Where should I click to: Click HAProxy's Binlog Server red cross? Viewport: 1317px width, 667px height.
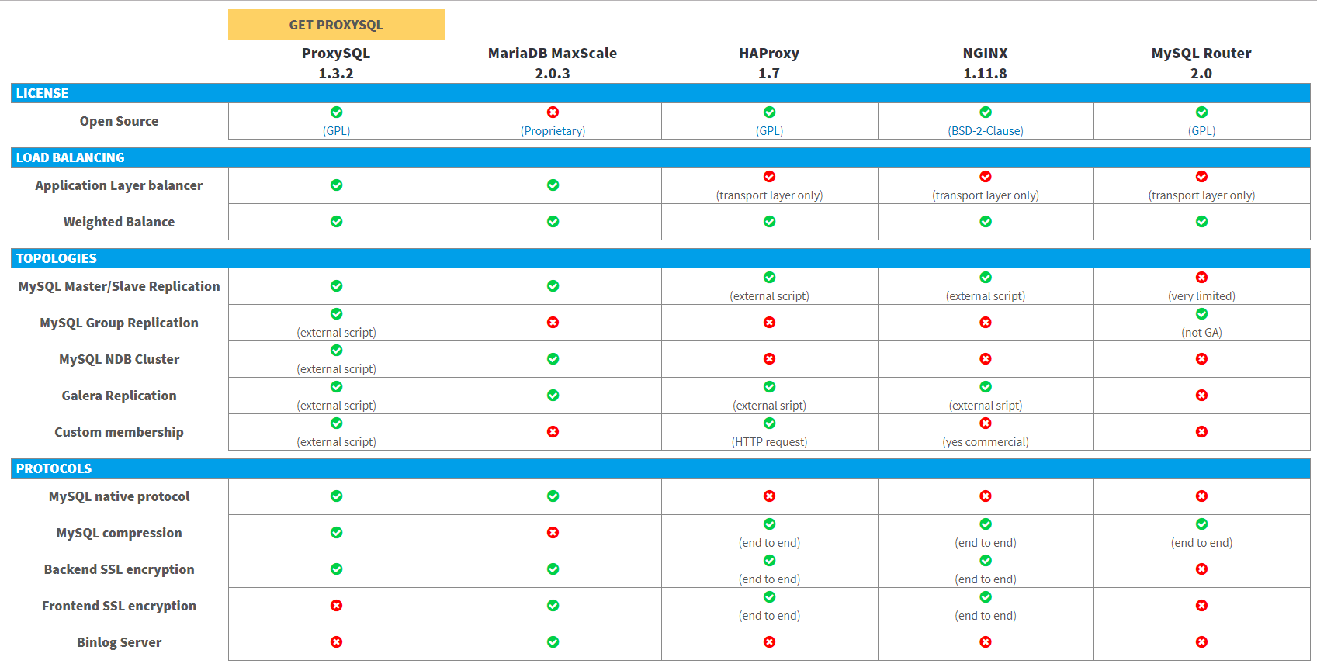(769, 642)
